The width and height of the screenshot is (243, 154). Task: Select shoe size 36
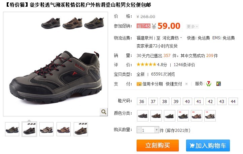[142, 101]
